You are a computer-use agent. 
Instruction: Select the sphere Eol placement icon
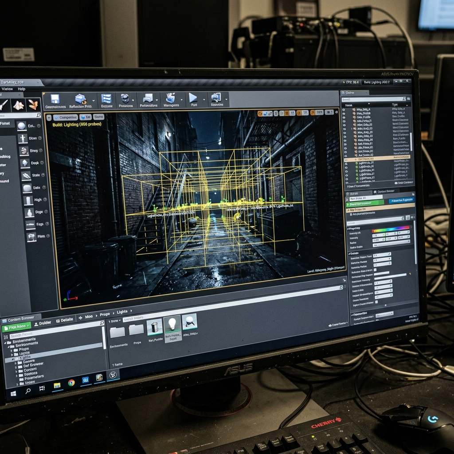[x=21, y=126]
